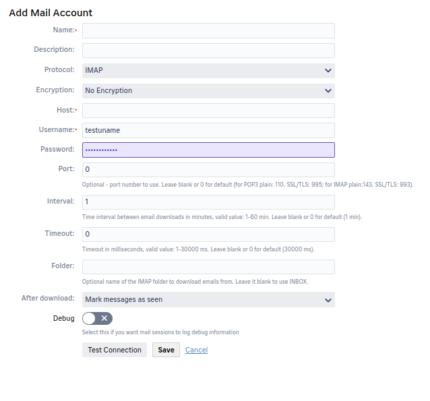This screenshot has height=401, width=430.
Task: Cancel adding the mail account
Action: tap(196, 350)
